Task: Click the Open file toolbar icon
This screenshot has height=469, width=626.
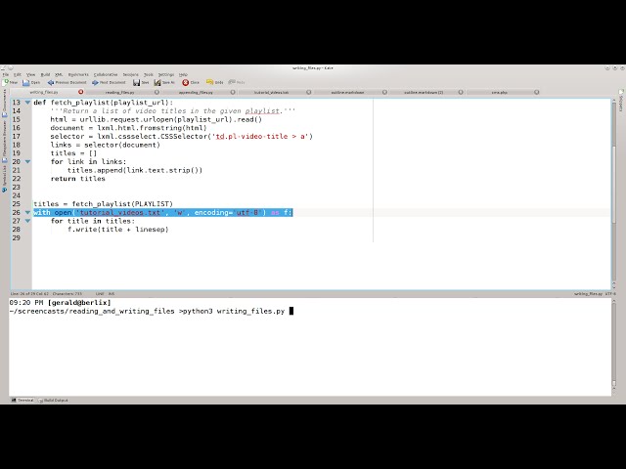Action: click(26, 82)
